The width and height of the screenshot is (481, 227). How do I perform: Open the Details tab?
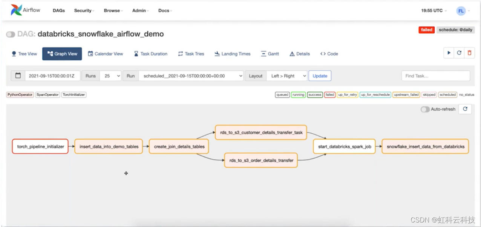300,54
